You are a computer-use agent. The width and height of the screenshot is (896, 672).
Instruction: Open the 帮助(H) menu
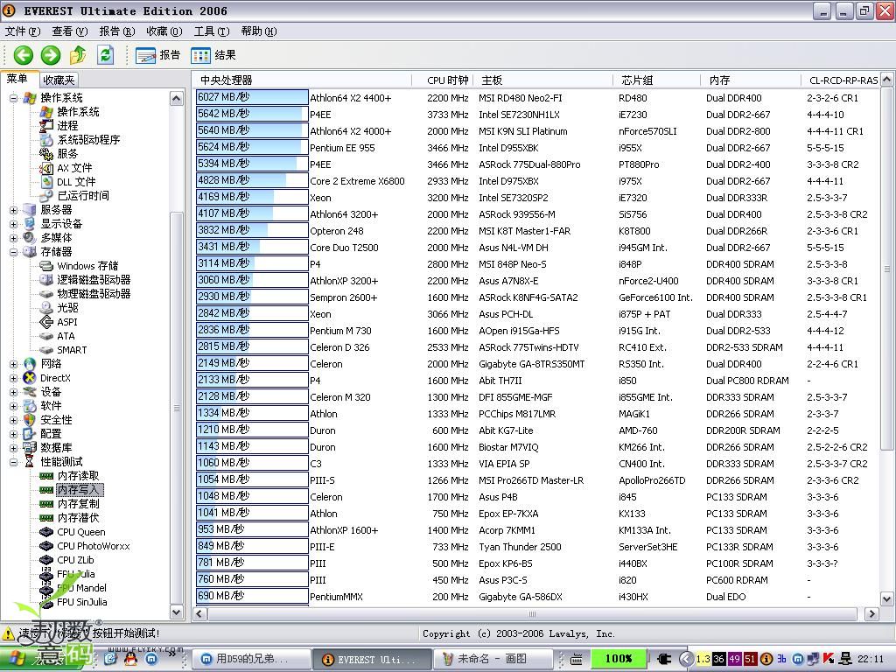click(x=259, y=31)
